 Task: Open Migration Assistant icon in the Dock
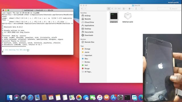(134, 97)
